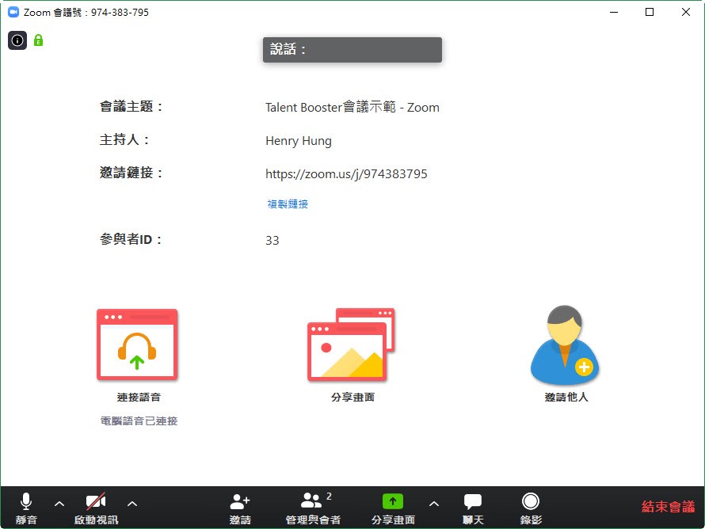Expand the video options arrow beside 啟動視訊
Image resolution: width=705 pixels, height=529 pixels.
tap(132, 504)
